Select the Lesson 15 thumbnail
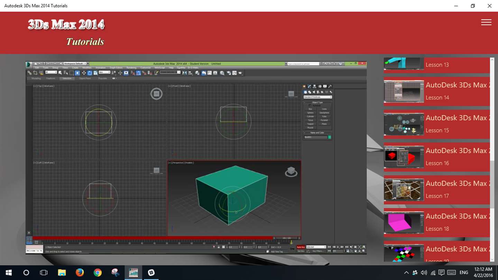 (404, 124)
